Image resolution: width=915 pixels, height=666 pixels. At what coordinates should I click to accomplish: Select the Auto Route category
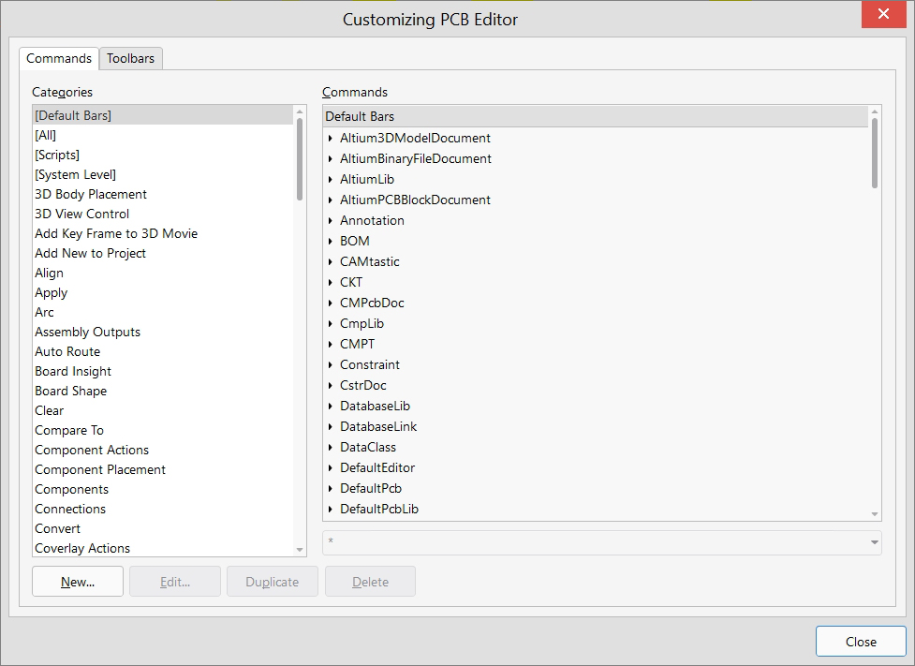pyautogui.click(x=163, y=352)
